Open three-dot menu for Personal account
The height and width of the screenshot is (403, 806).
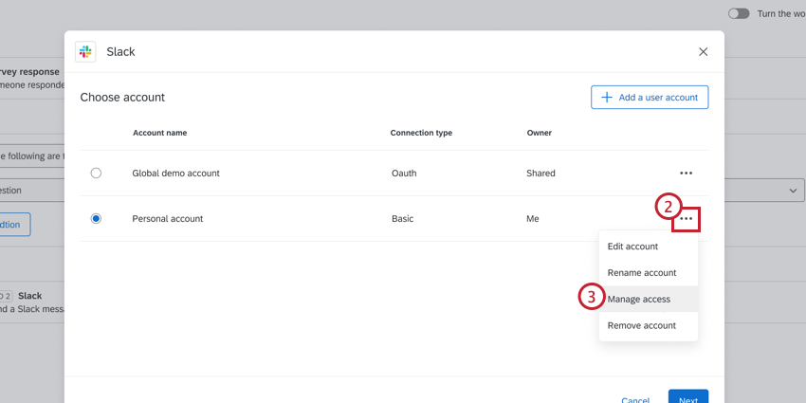pos(686,219)
